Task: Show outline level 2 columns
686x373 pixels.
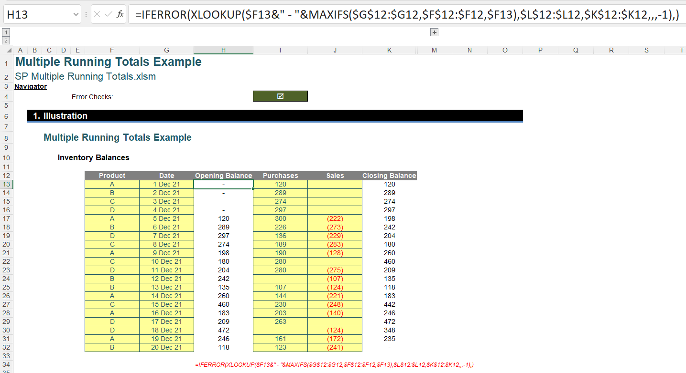Action: pyautogui.click(x=6, y=40)
